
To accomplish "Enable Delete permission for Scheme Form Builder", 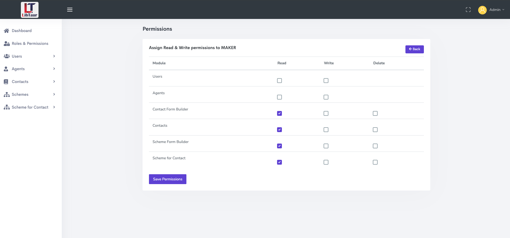I will coord(375,146).
